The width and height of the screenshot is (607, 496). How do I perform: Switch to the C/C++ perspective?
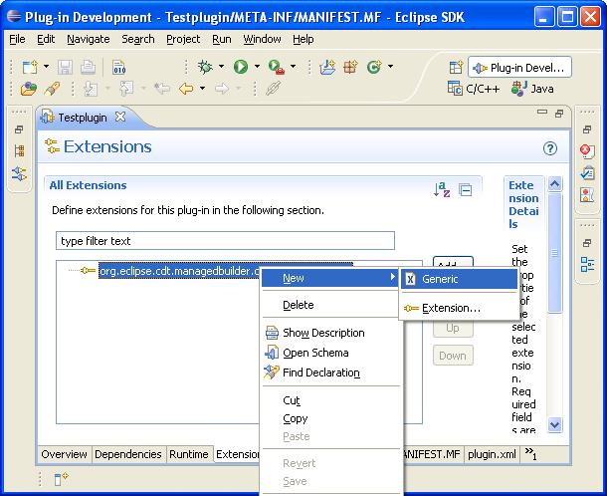click(x=473, y=89)
